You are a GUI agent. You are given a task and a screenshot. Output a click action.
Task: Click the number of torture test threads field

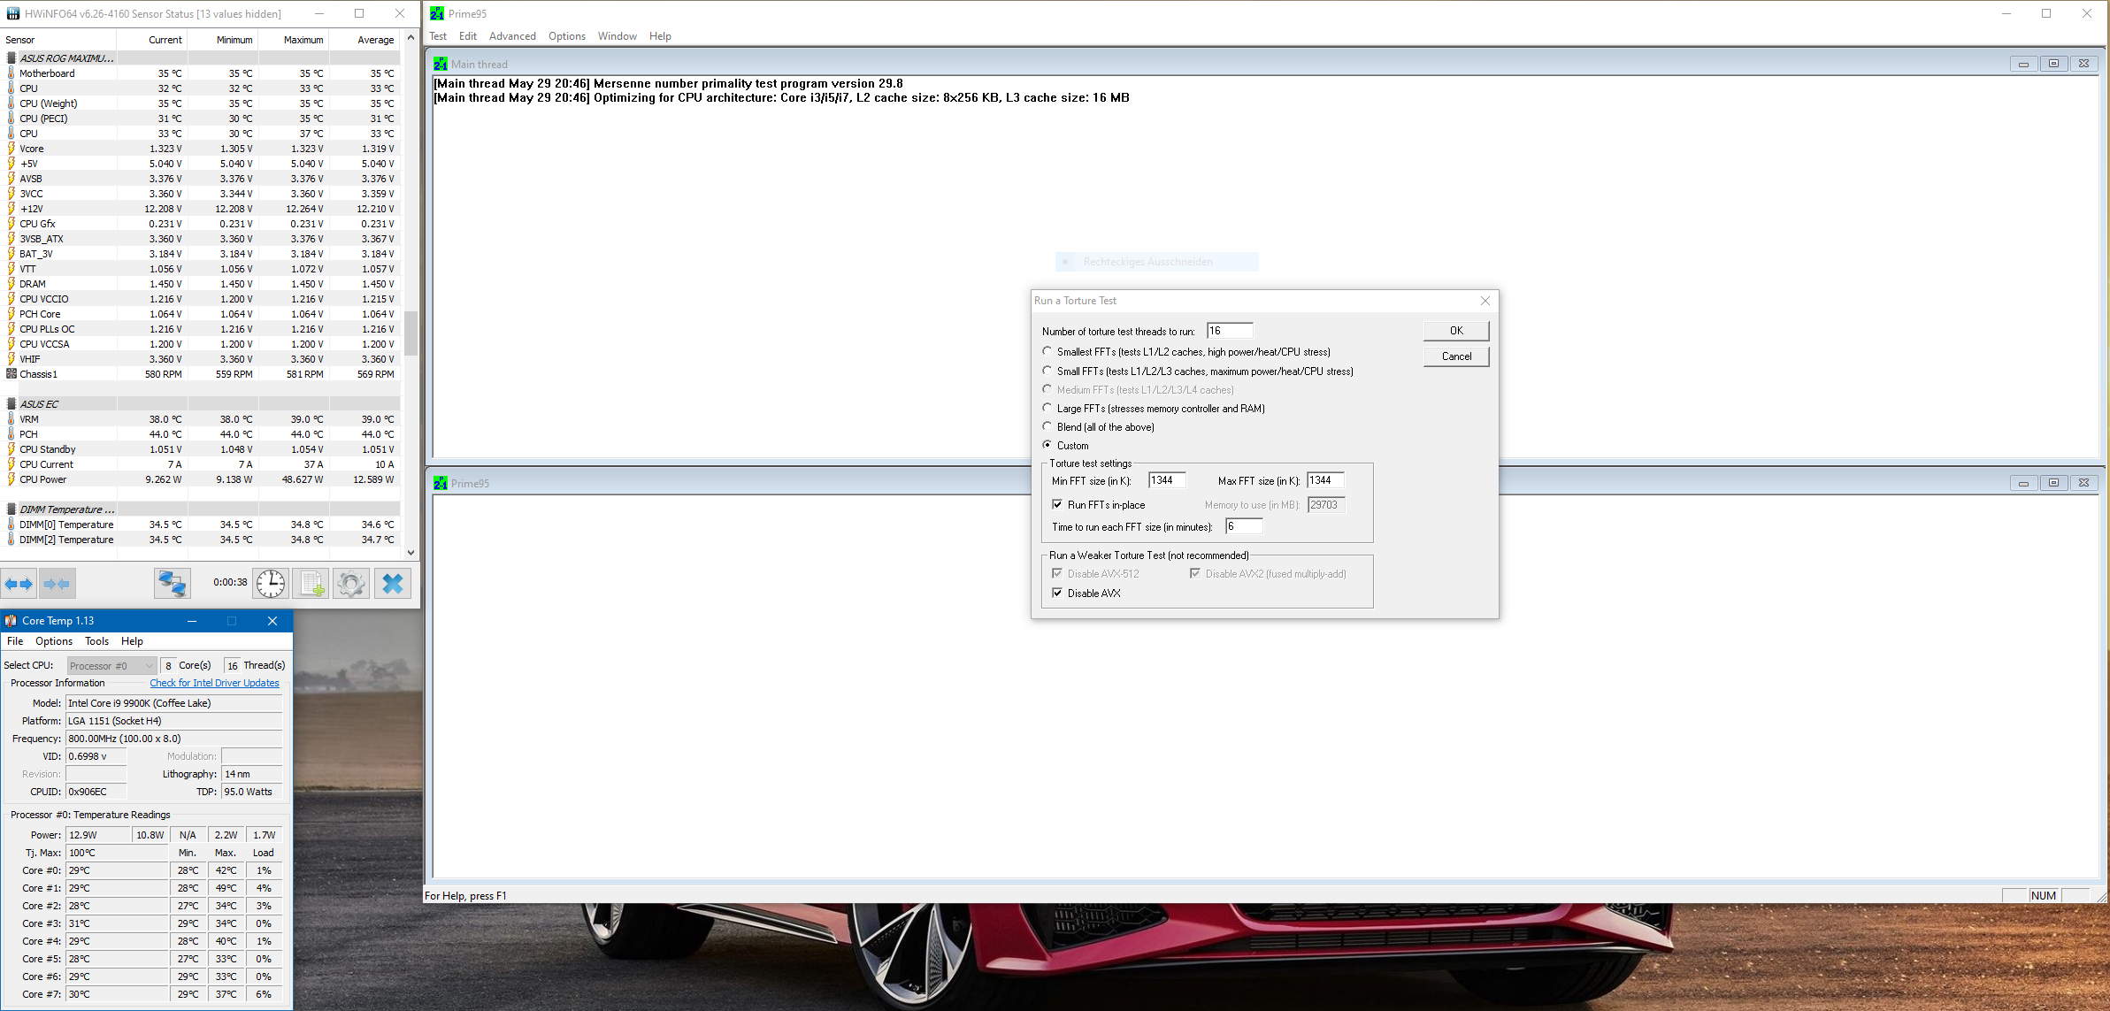[x=1230, y=331]
